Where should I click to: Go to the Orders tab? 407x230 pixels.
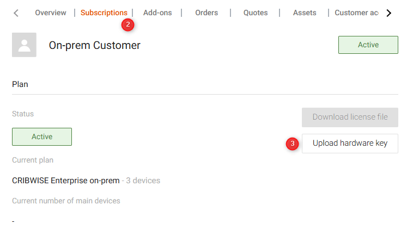pyautogui.click(x=206, y=13)
